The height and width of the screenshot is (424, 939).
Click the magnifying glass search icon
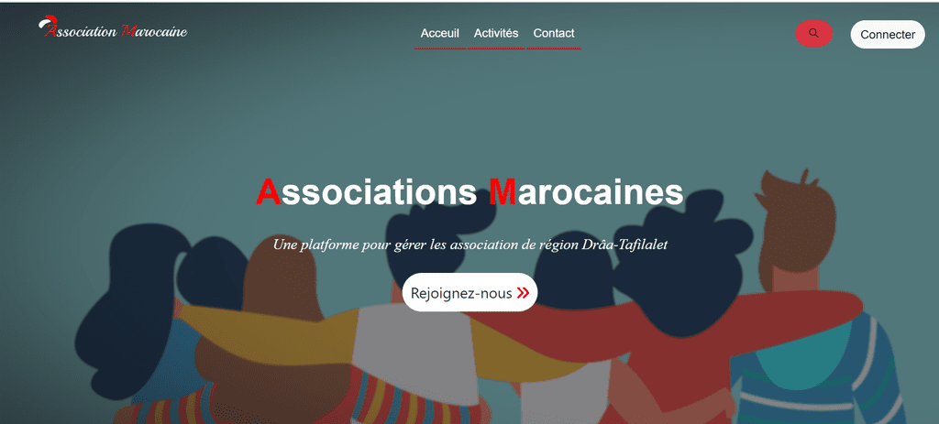813,33
